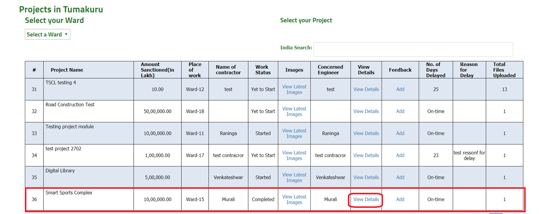Add feedback for TSCL testing 4
This screenshot has height=214, width=540.
click(x=400, y=89)
